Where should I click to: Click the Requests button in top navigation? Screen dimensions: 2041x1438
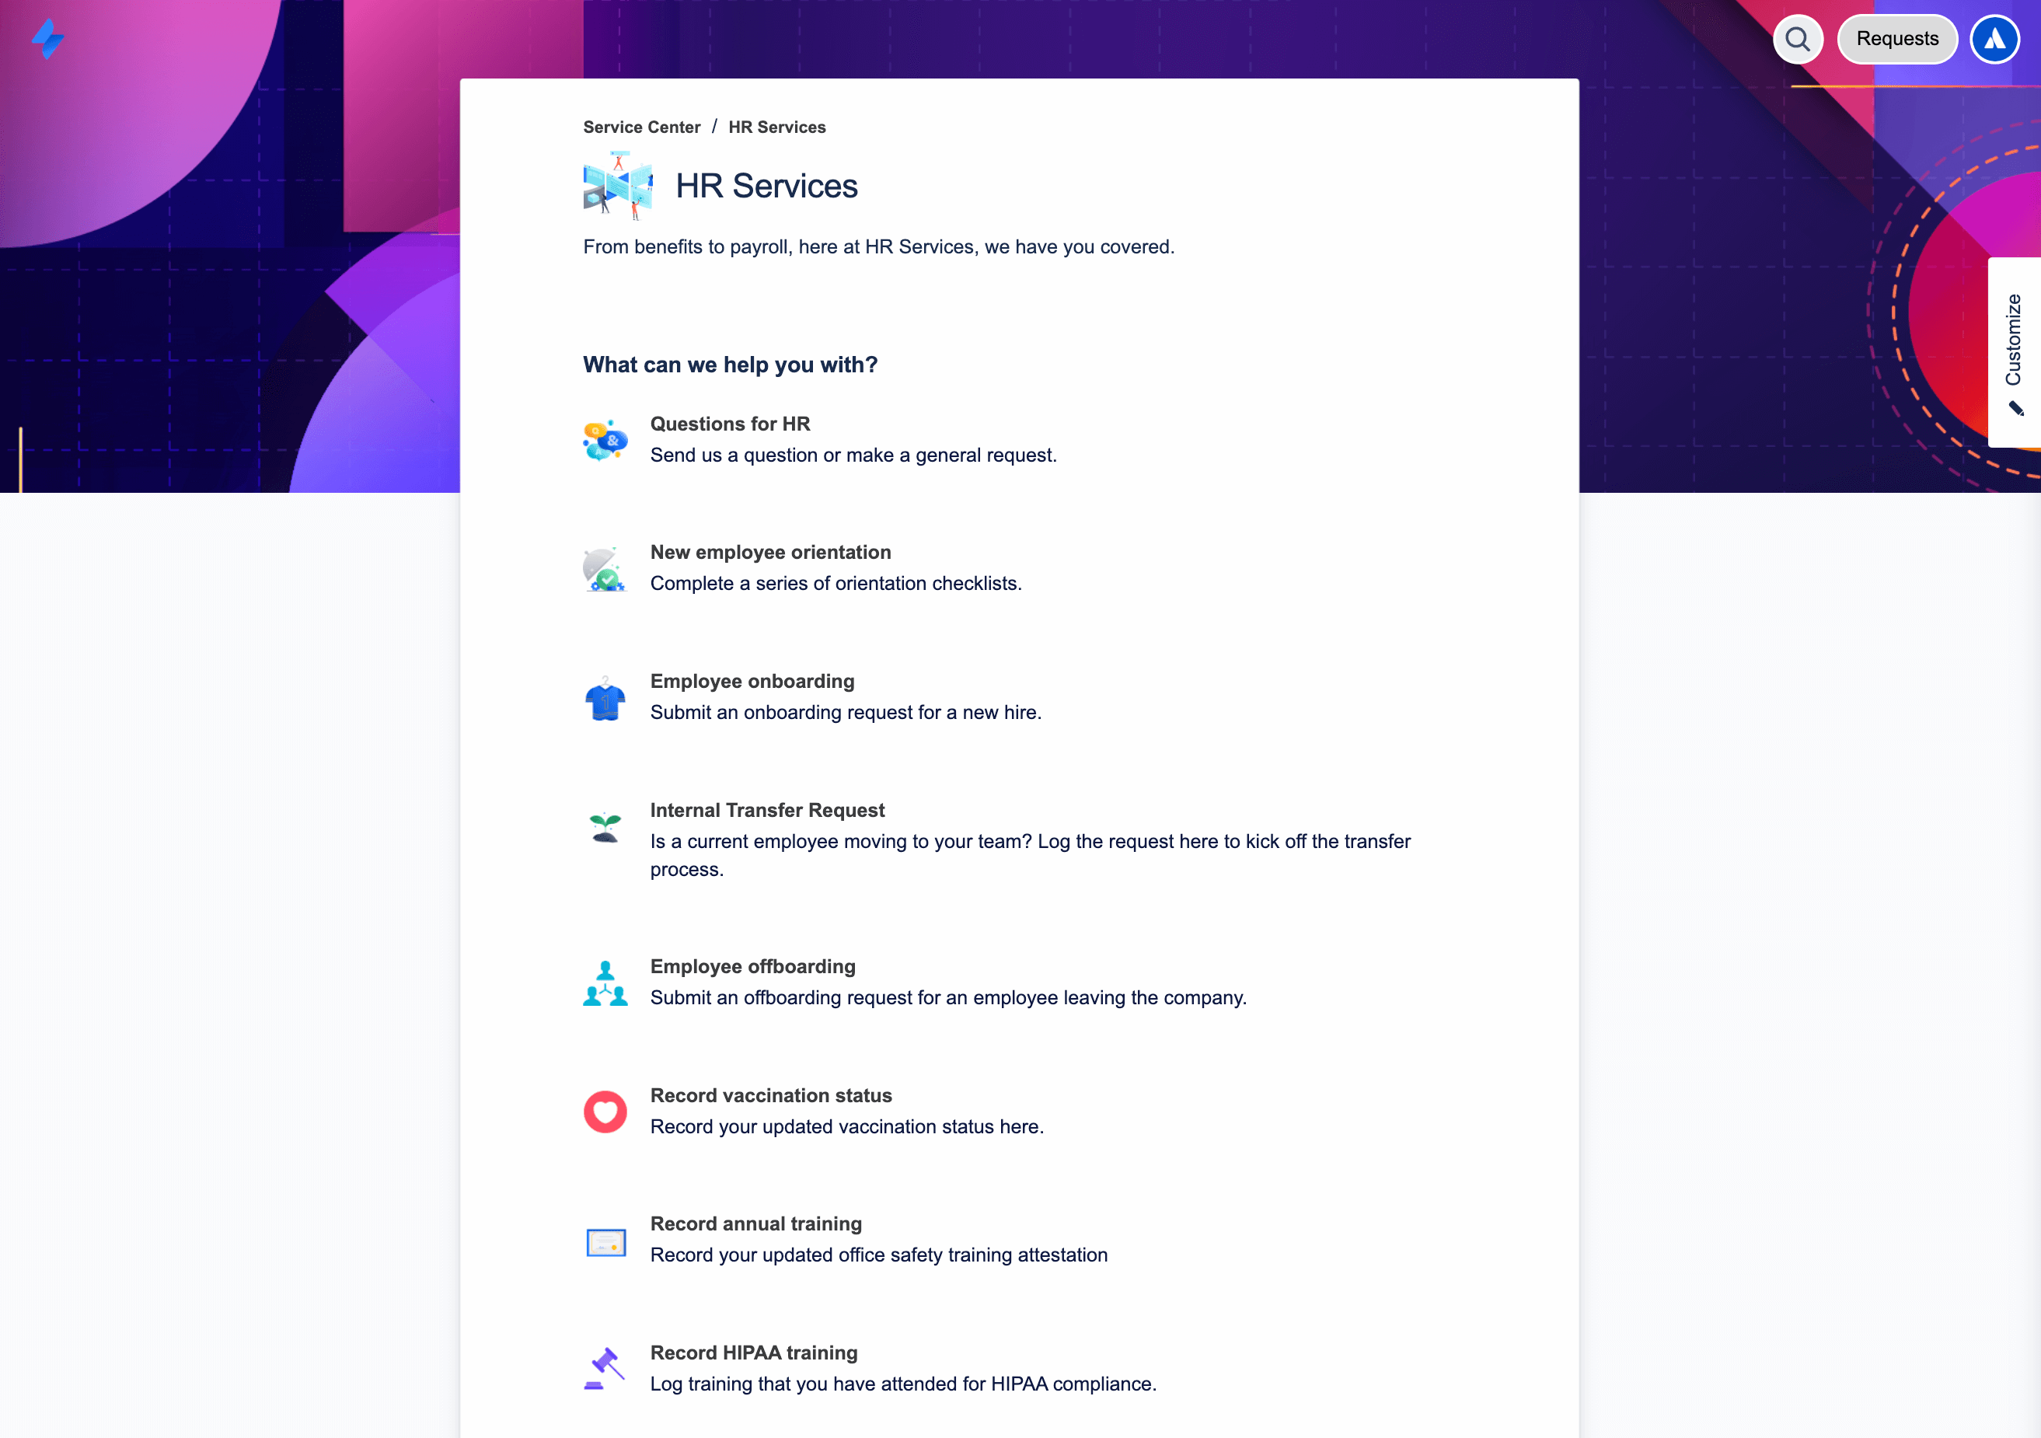coord(1895,39)
